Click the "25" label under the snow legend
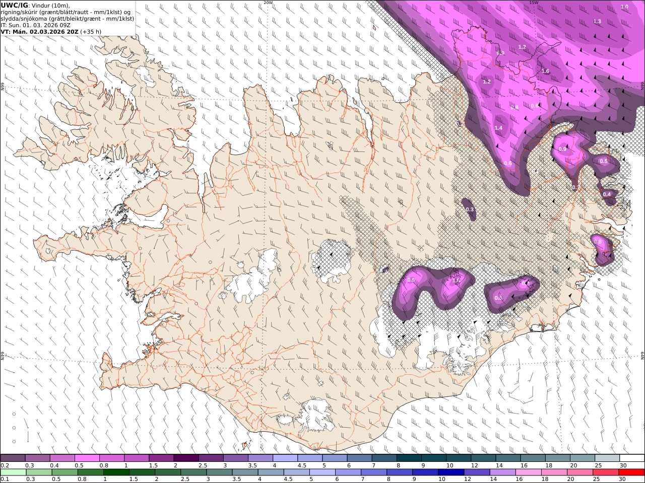 point(597,465)
